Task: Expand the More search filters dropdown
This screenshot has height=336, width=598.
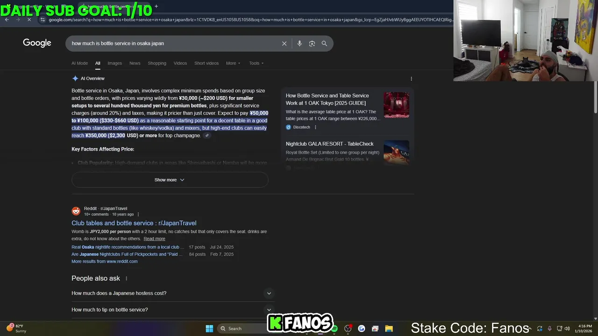Action: pyautogui.click(x=233, y=63)
